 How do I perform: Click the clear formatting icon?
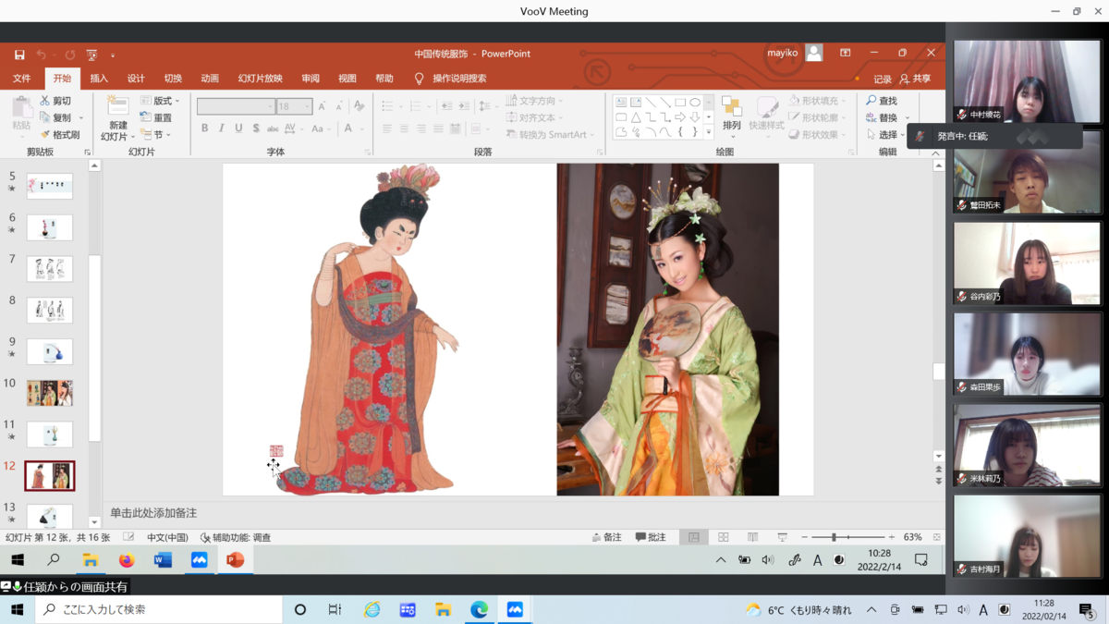[359, 106]
